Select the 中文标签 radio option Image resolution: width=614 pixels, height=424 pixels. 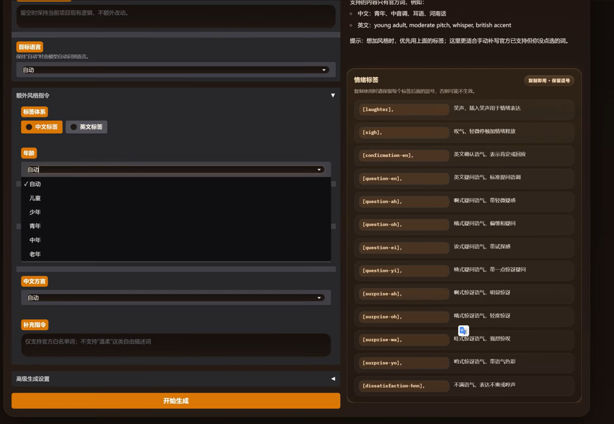point(42,127)
